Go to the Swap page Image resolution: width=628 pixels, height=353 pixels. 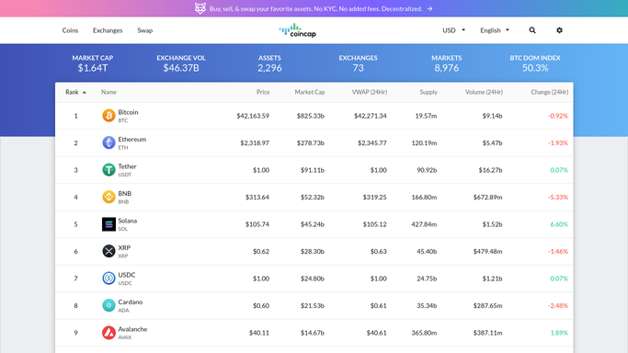coord(145,30)
